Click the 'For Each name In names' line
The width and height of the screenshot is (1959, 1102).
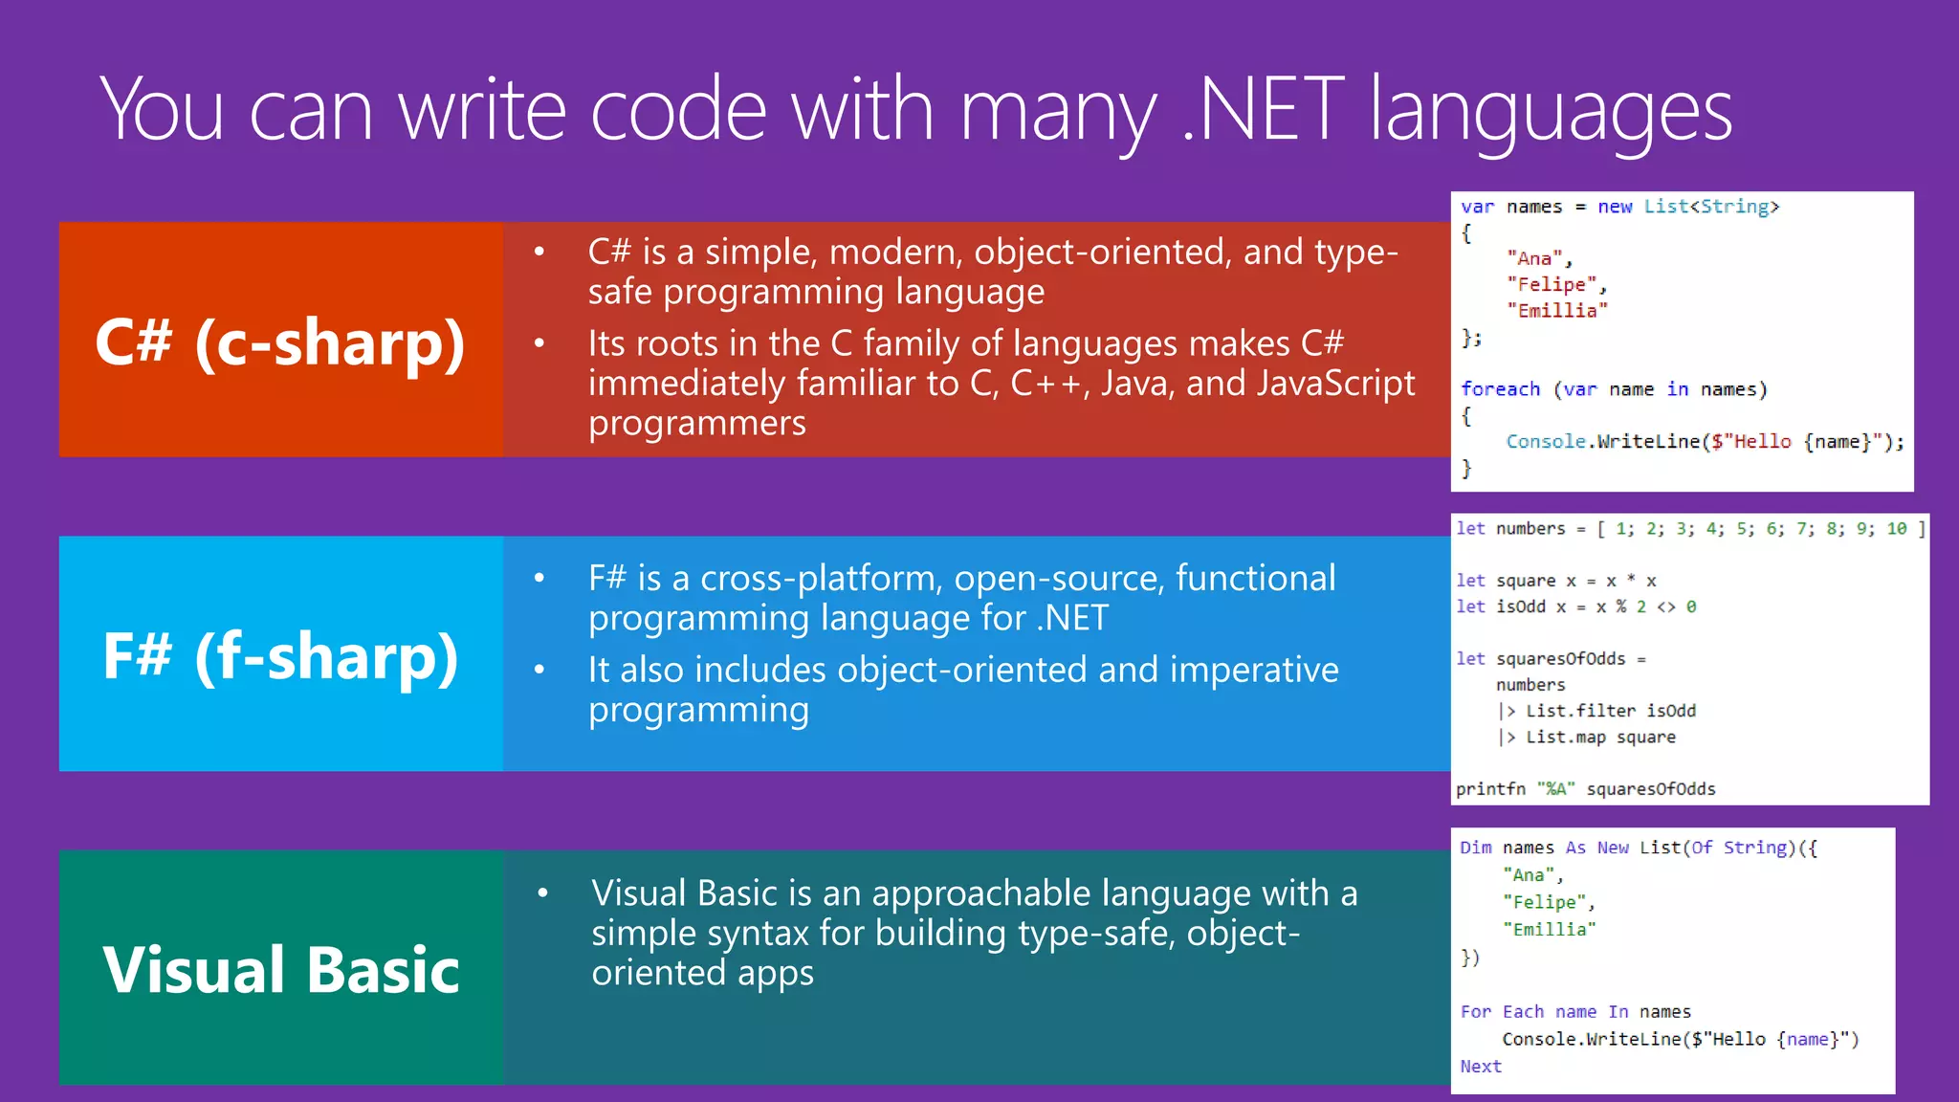1574,1012
